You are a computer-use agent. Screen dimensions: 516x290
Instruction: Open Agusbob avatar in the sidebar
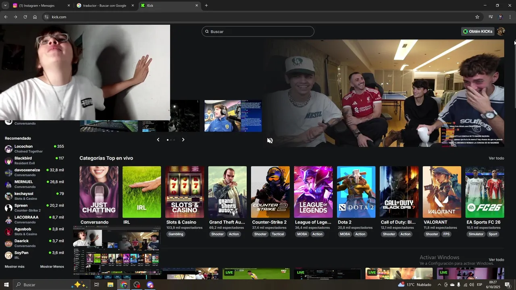[x=8, y=232]
